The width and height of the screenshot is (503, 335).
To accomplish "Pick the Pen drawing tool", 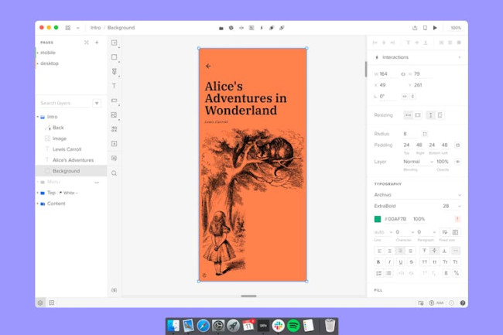I will pyautogui.click(x=114, y=71).
